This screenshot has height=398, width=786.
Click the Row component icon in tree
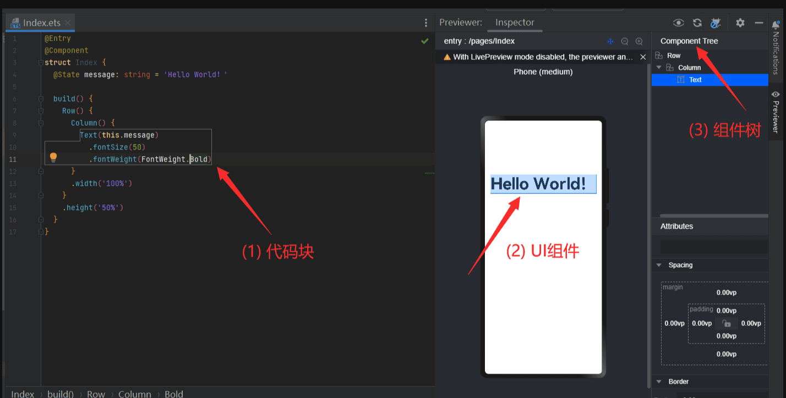pyautogui.click(x=659, y=56)
